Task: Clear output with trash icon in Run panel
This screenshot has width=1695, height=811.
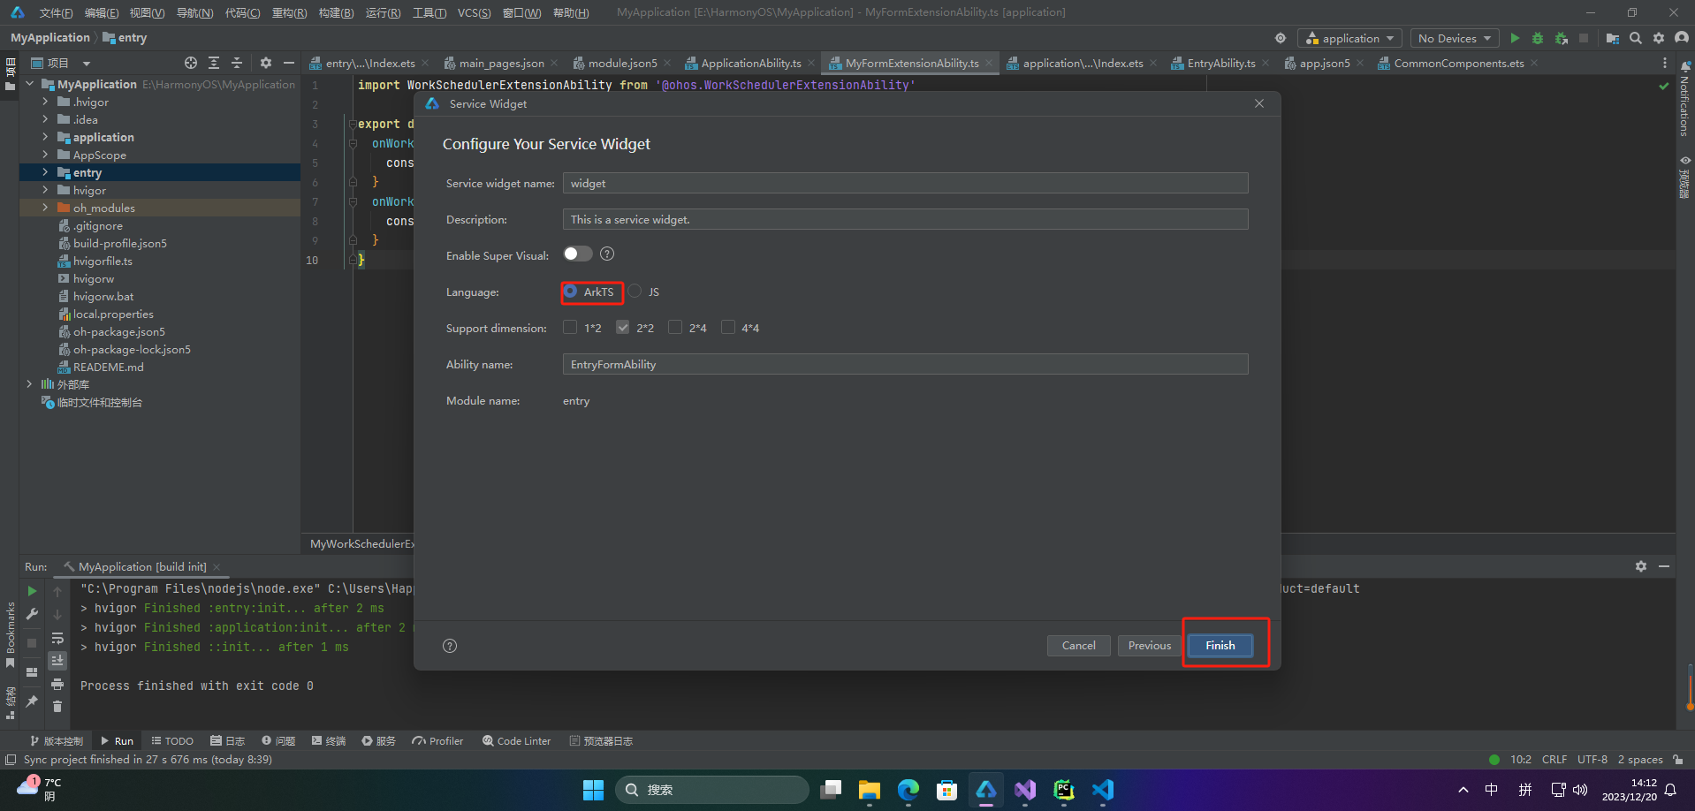Action: (x=57, y=706)
